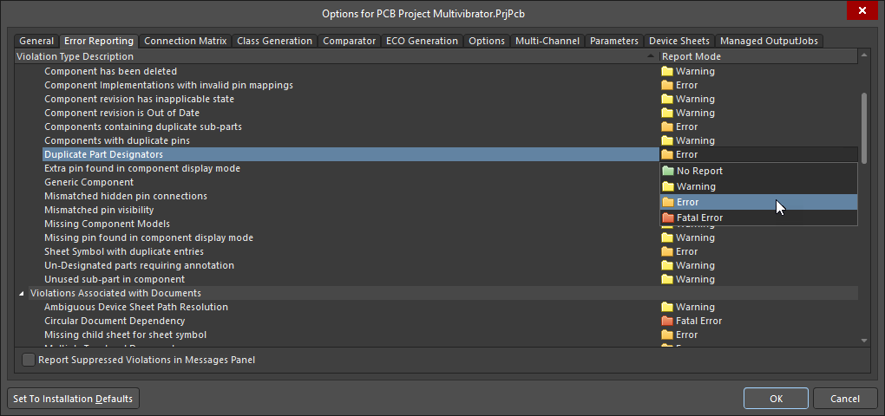This screenshot has width=885, height=416.
Task: Click sort arrow on Violation Type Description header
Action: tap(652, 56)
